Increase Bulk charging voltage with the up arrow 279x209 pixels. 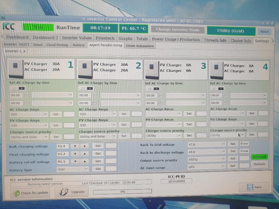[84, 146]
